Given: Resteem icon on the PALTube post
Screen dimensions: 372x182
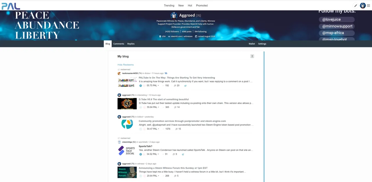Looking at the screenshot, I should tap(185, 86).
